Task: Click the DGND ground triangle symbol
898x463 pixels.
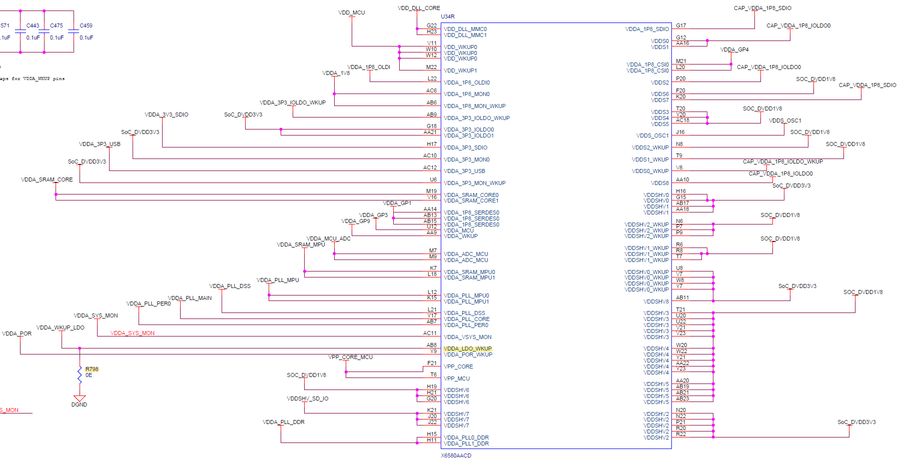Action: pos(80,398)
